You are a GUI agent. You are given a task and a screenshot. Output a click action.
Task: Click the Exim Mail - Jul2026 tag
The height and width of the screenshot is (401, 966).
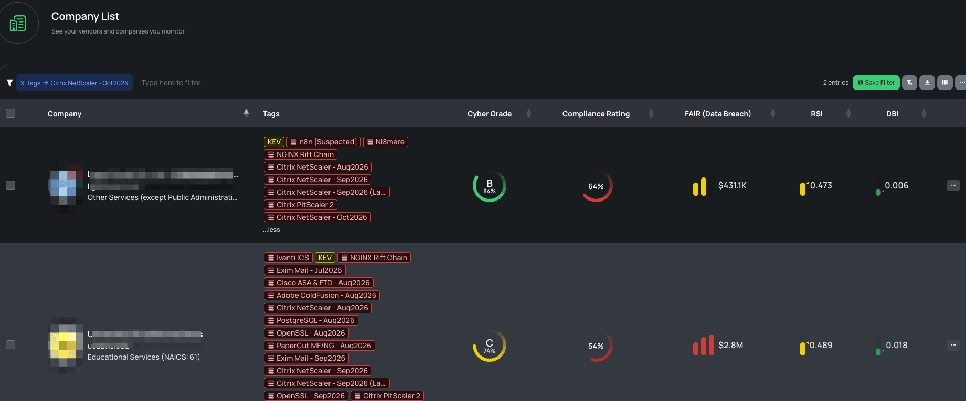tap(305, 270)
